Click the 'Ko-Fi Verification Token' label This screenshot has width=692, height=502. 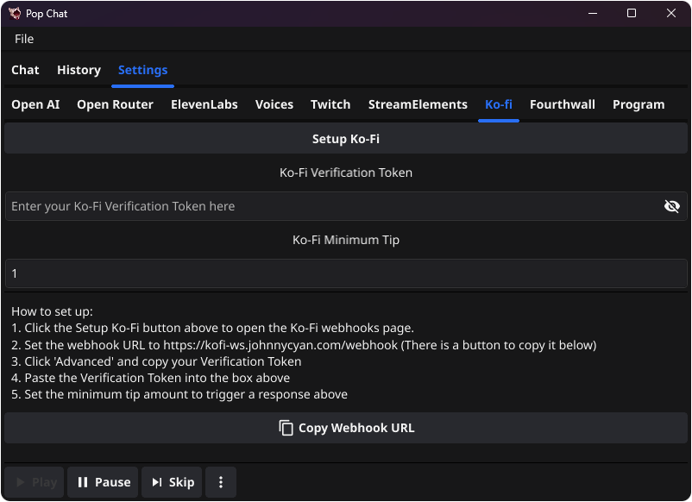point(345,173)
